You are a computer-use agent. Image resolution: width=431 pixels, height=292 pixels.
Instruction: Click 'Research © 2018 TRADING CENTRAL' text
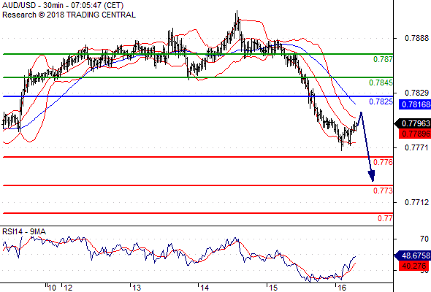tap(69, 15)
